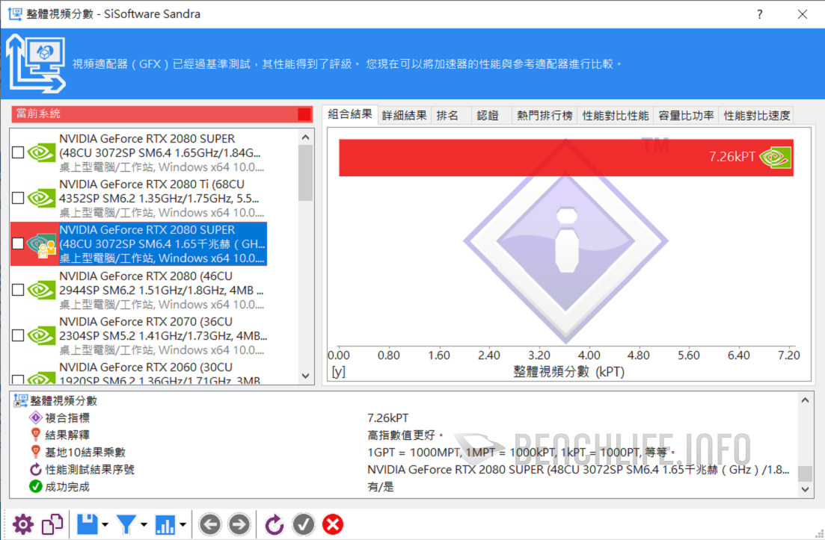
Task: Open the chart icon's dropdown arrow
Action: tap(183, 524)
